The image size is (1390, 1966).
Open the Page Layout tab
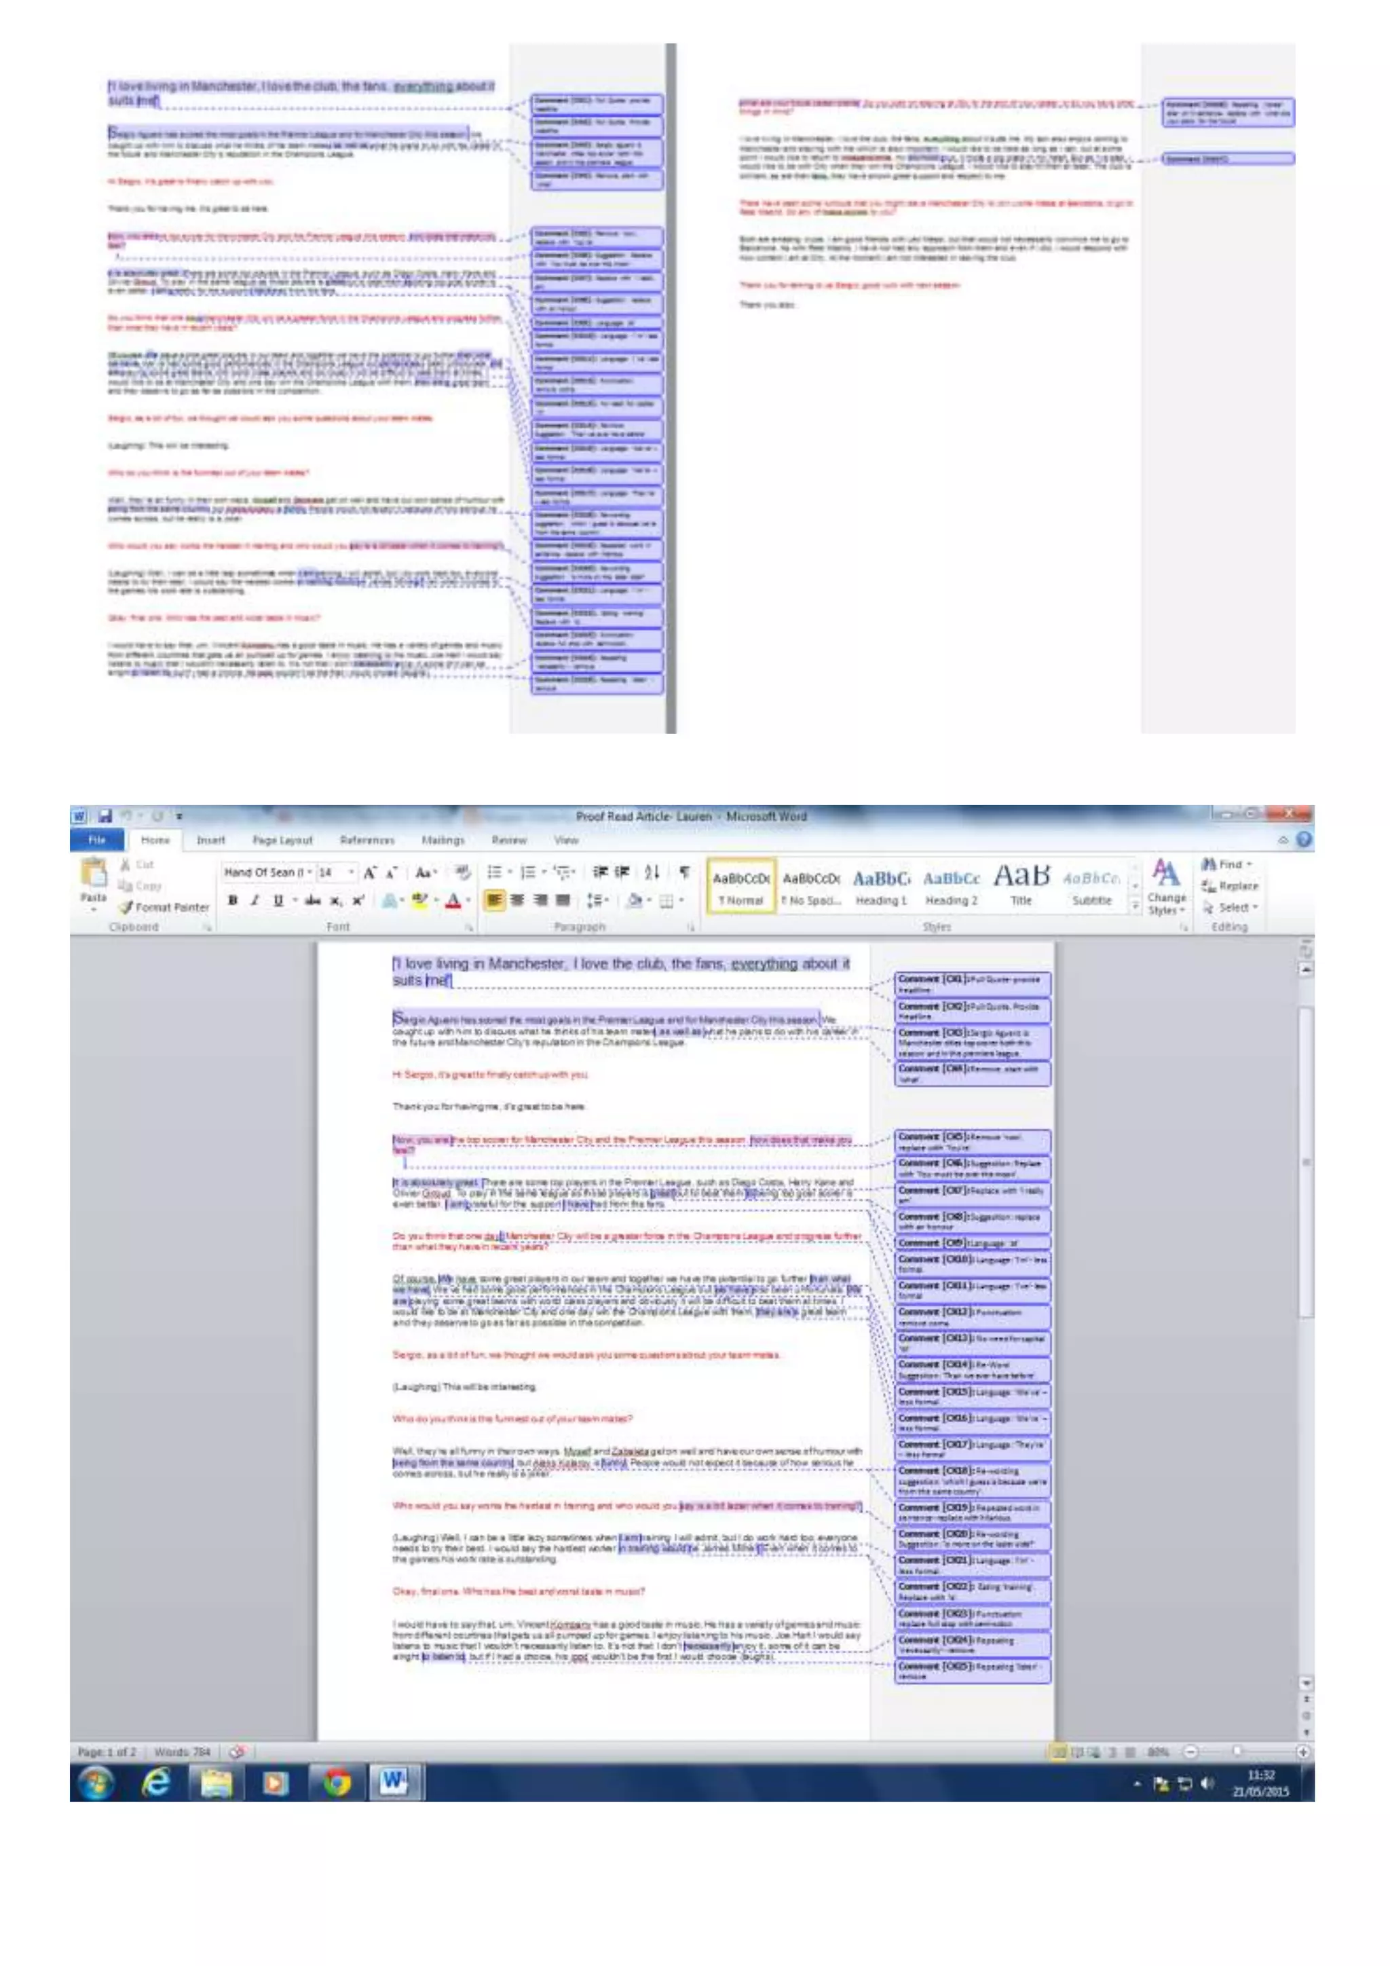(x=282, y=841)
